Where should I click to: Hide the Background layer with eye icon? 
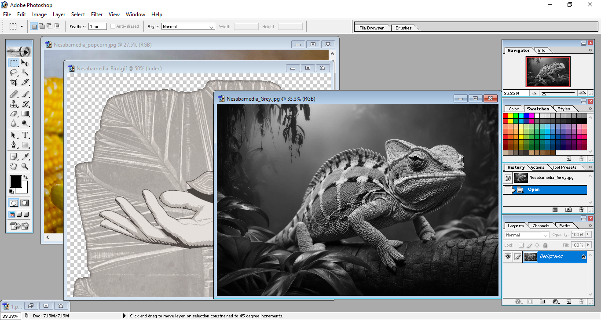(x=508, y=257)
